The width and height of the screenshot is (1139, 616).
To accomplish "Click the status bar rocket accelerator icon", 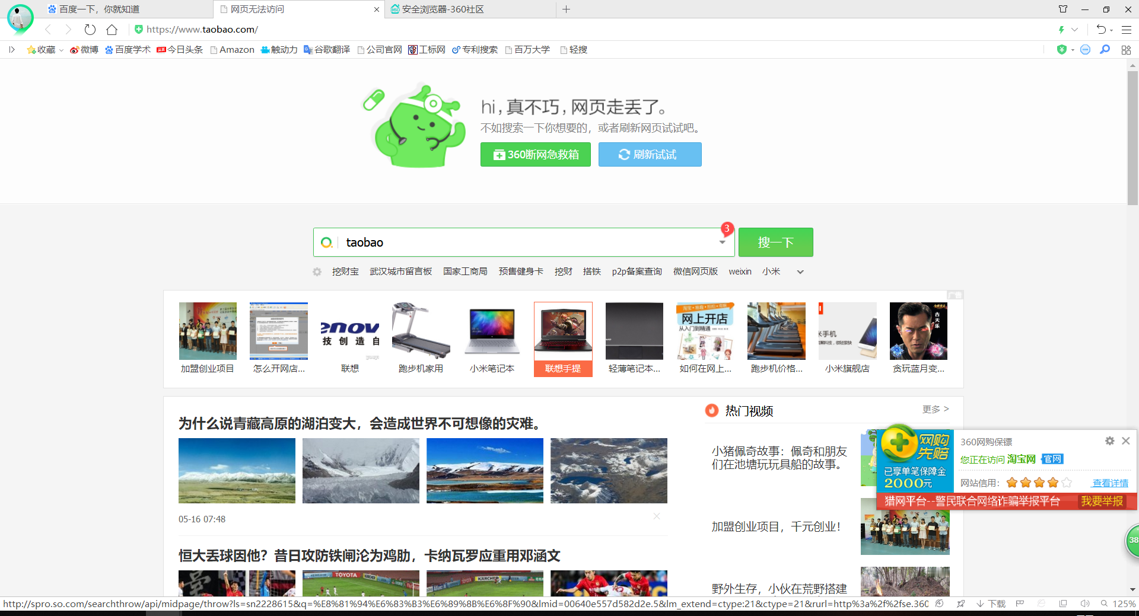I will click(960, 604).
